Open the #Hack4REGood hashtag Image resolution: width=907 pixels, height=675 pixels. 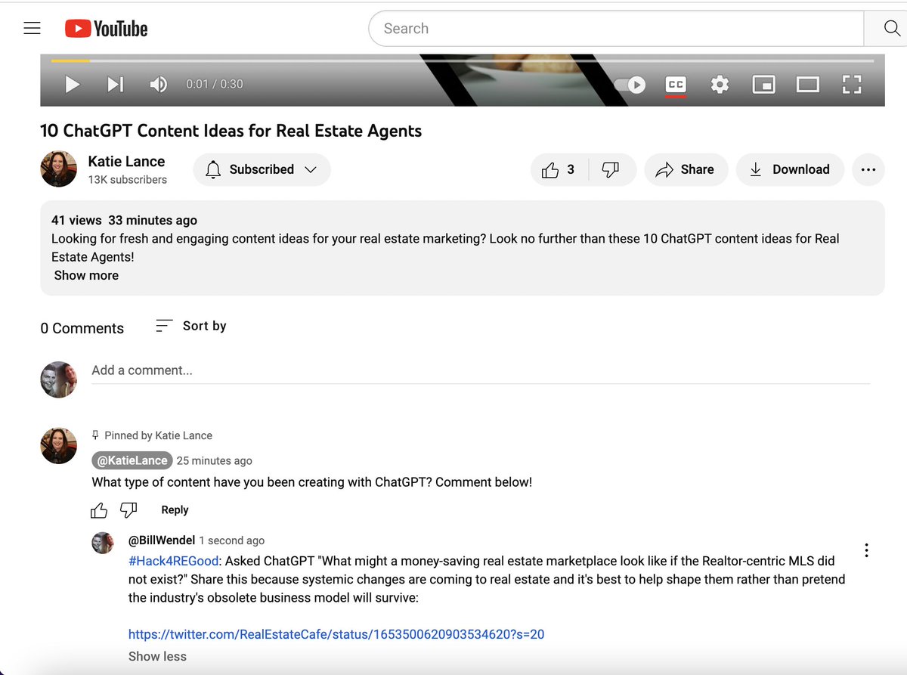pyautogui.click(x=173, y=561)
